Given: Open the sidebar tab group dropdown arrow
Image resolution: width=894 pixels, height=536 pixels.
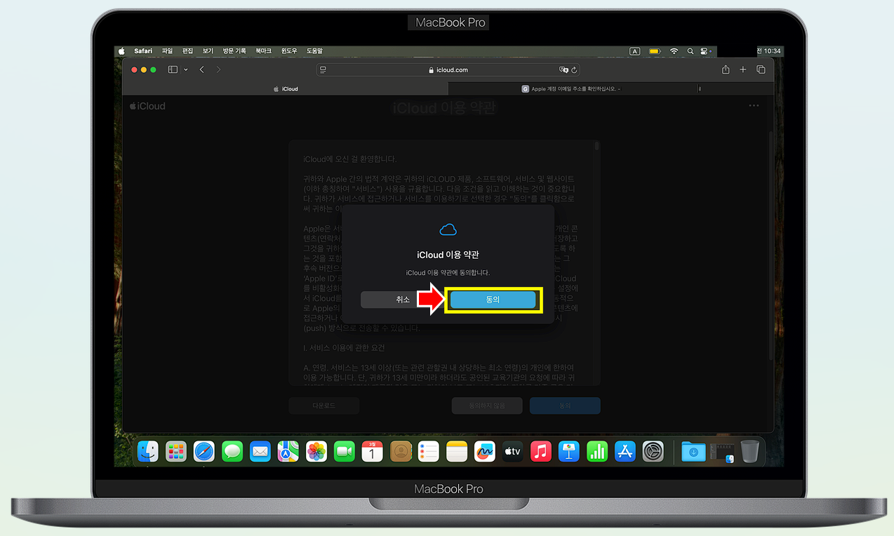Looking at the screenshot, I should point(186,69).
